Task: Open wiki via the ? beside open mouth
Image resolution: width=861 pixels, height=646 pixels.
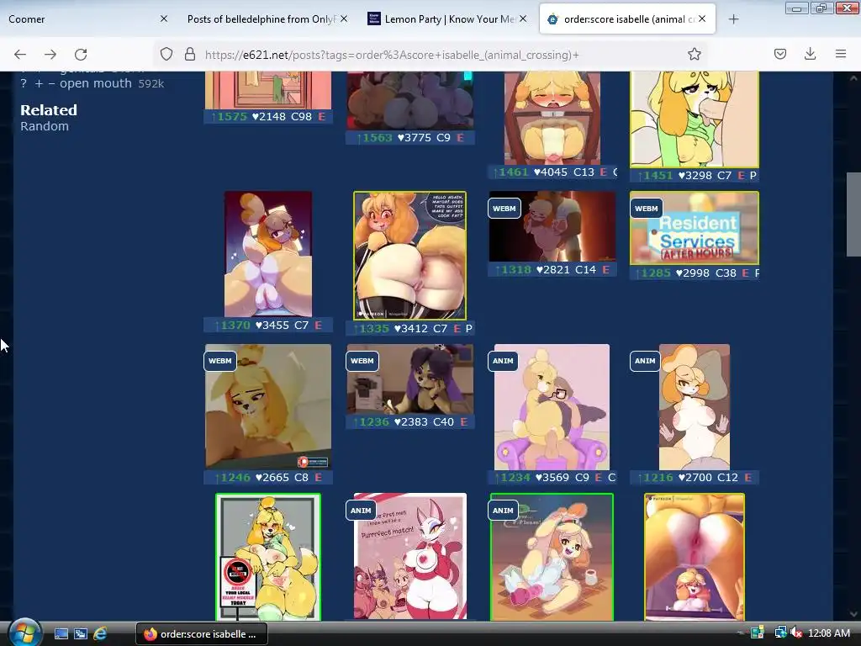Action: pos(24,83)
